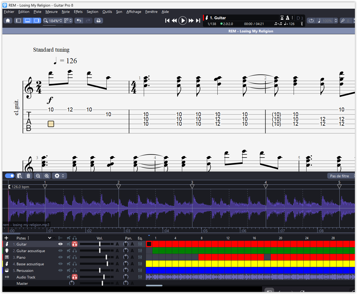The image size is (357, 294).
Task: Zoom out the audio waveform
Action: pyautogui.click(x=38, y=176)
